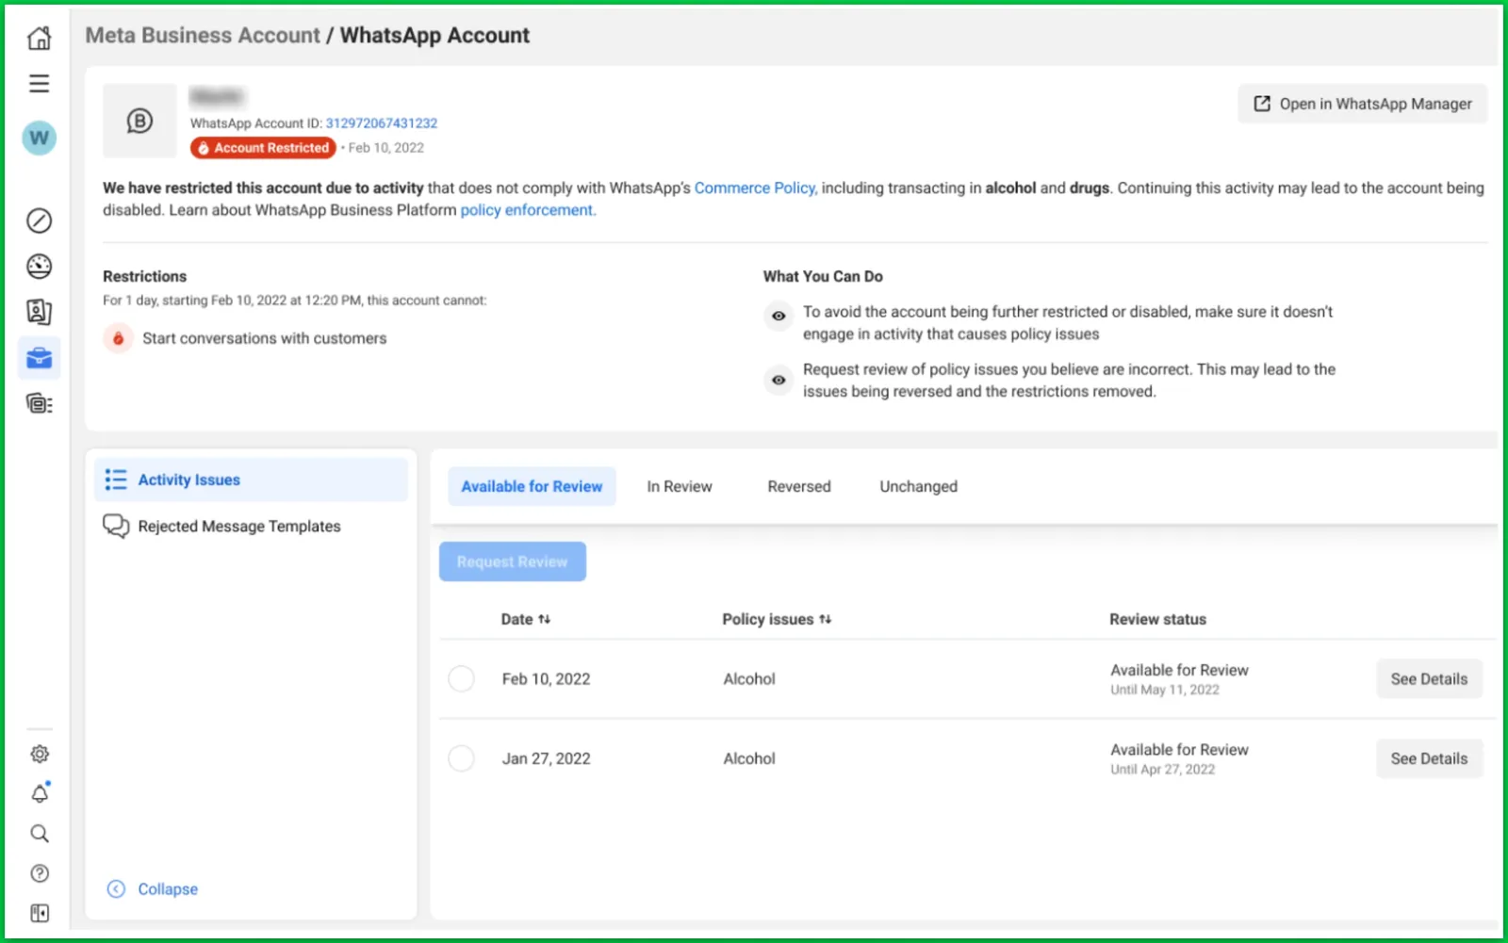1508x943 pixels.
Task: Select the Feb 10, 2022 Alcohol issue radio
Action: (x=461, y=679)
